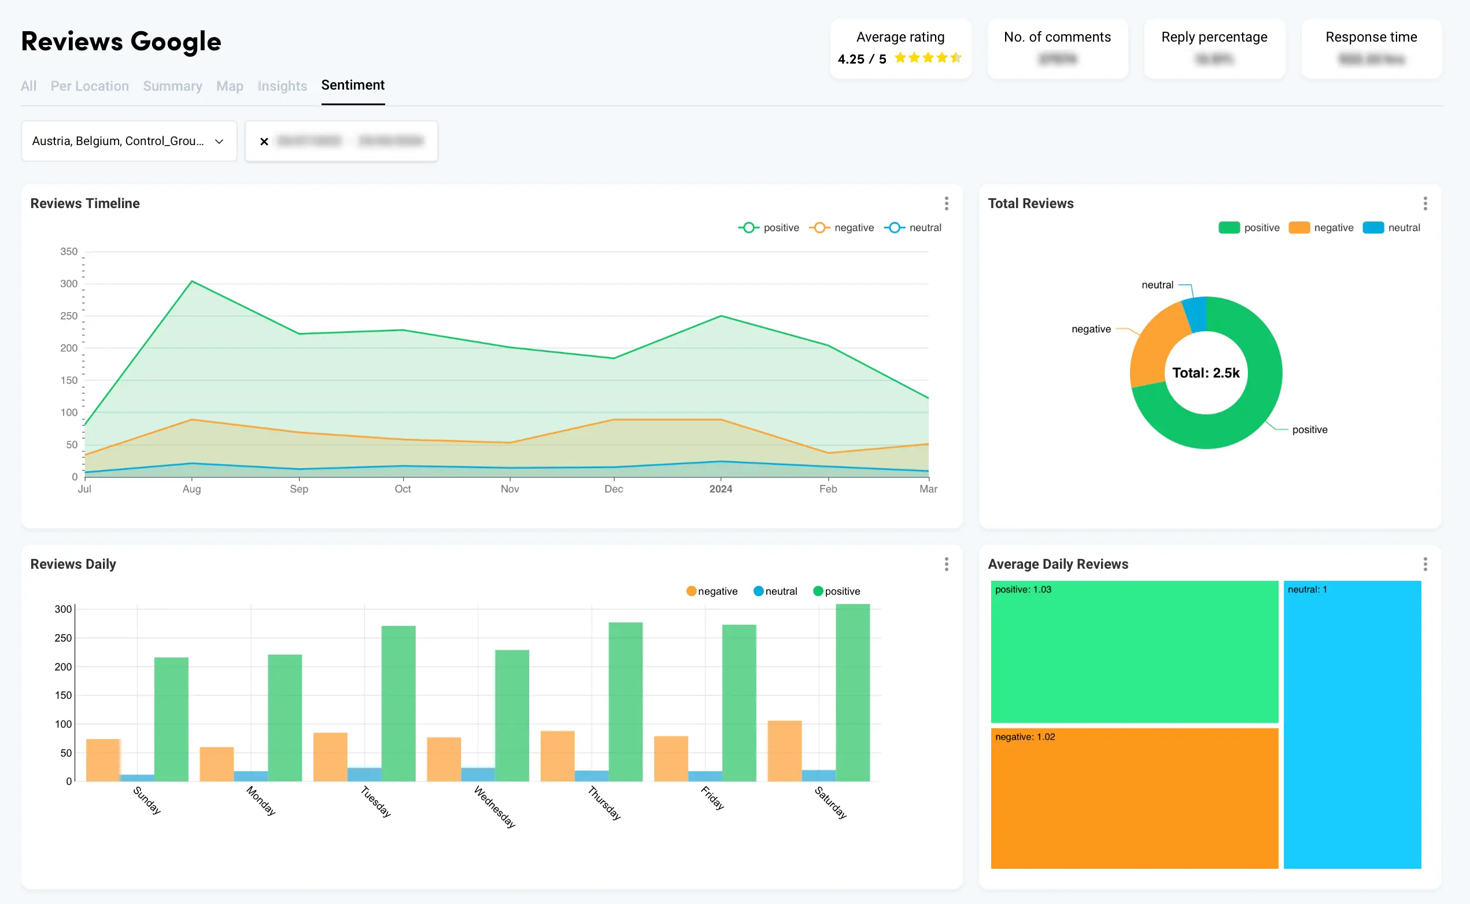Click the Average rating card
1470x904 pixels.
900,49
